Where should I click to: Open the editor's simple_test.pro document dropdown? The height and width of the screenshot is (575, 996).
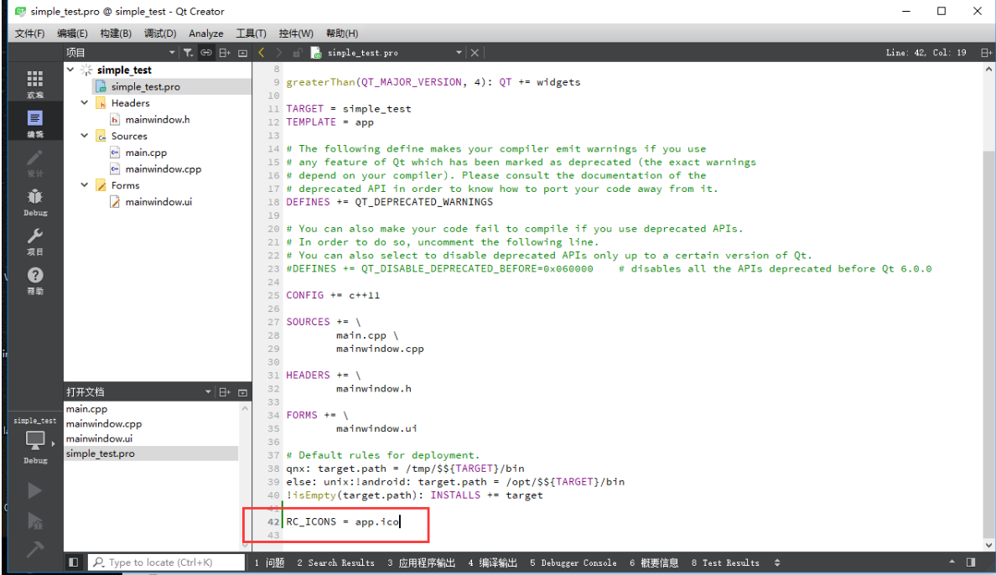459,53
